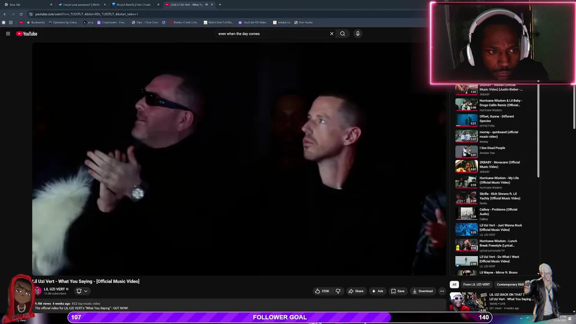Switch to the New Tab tab
576x324 pixels.
27,4
